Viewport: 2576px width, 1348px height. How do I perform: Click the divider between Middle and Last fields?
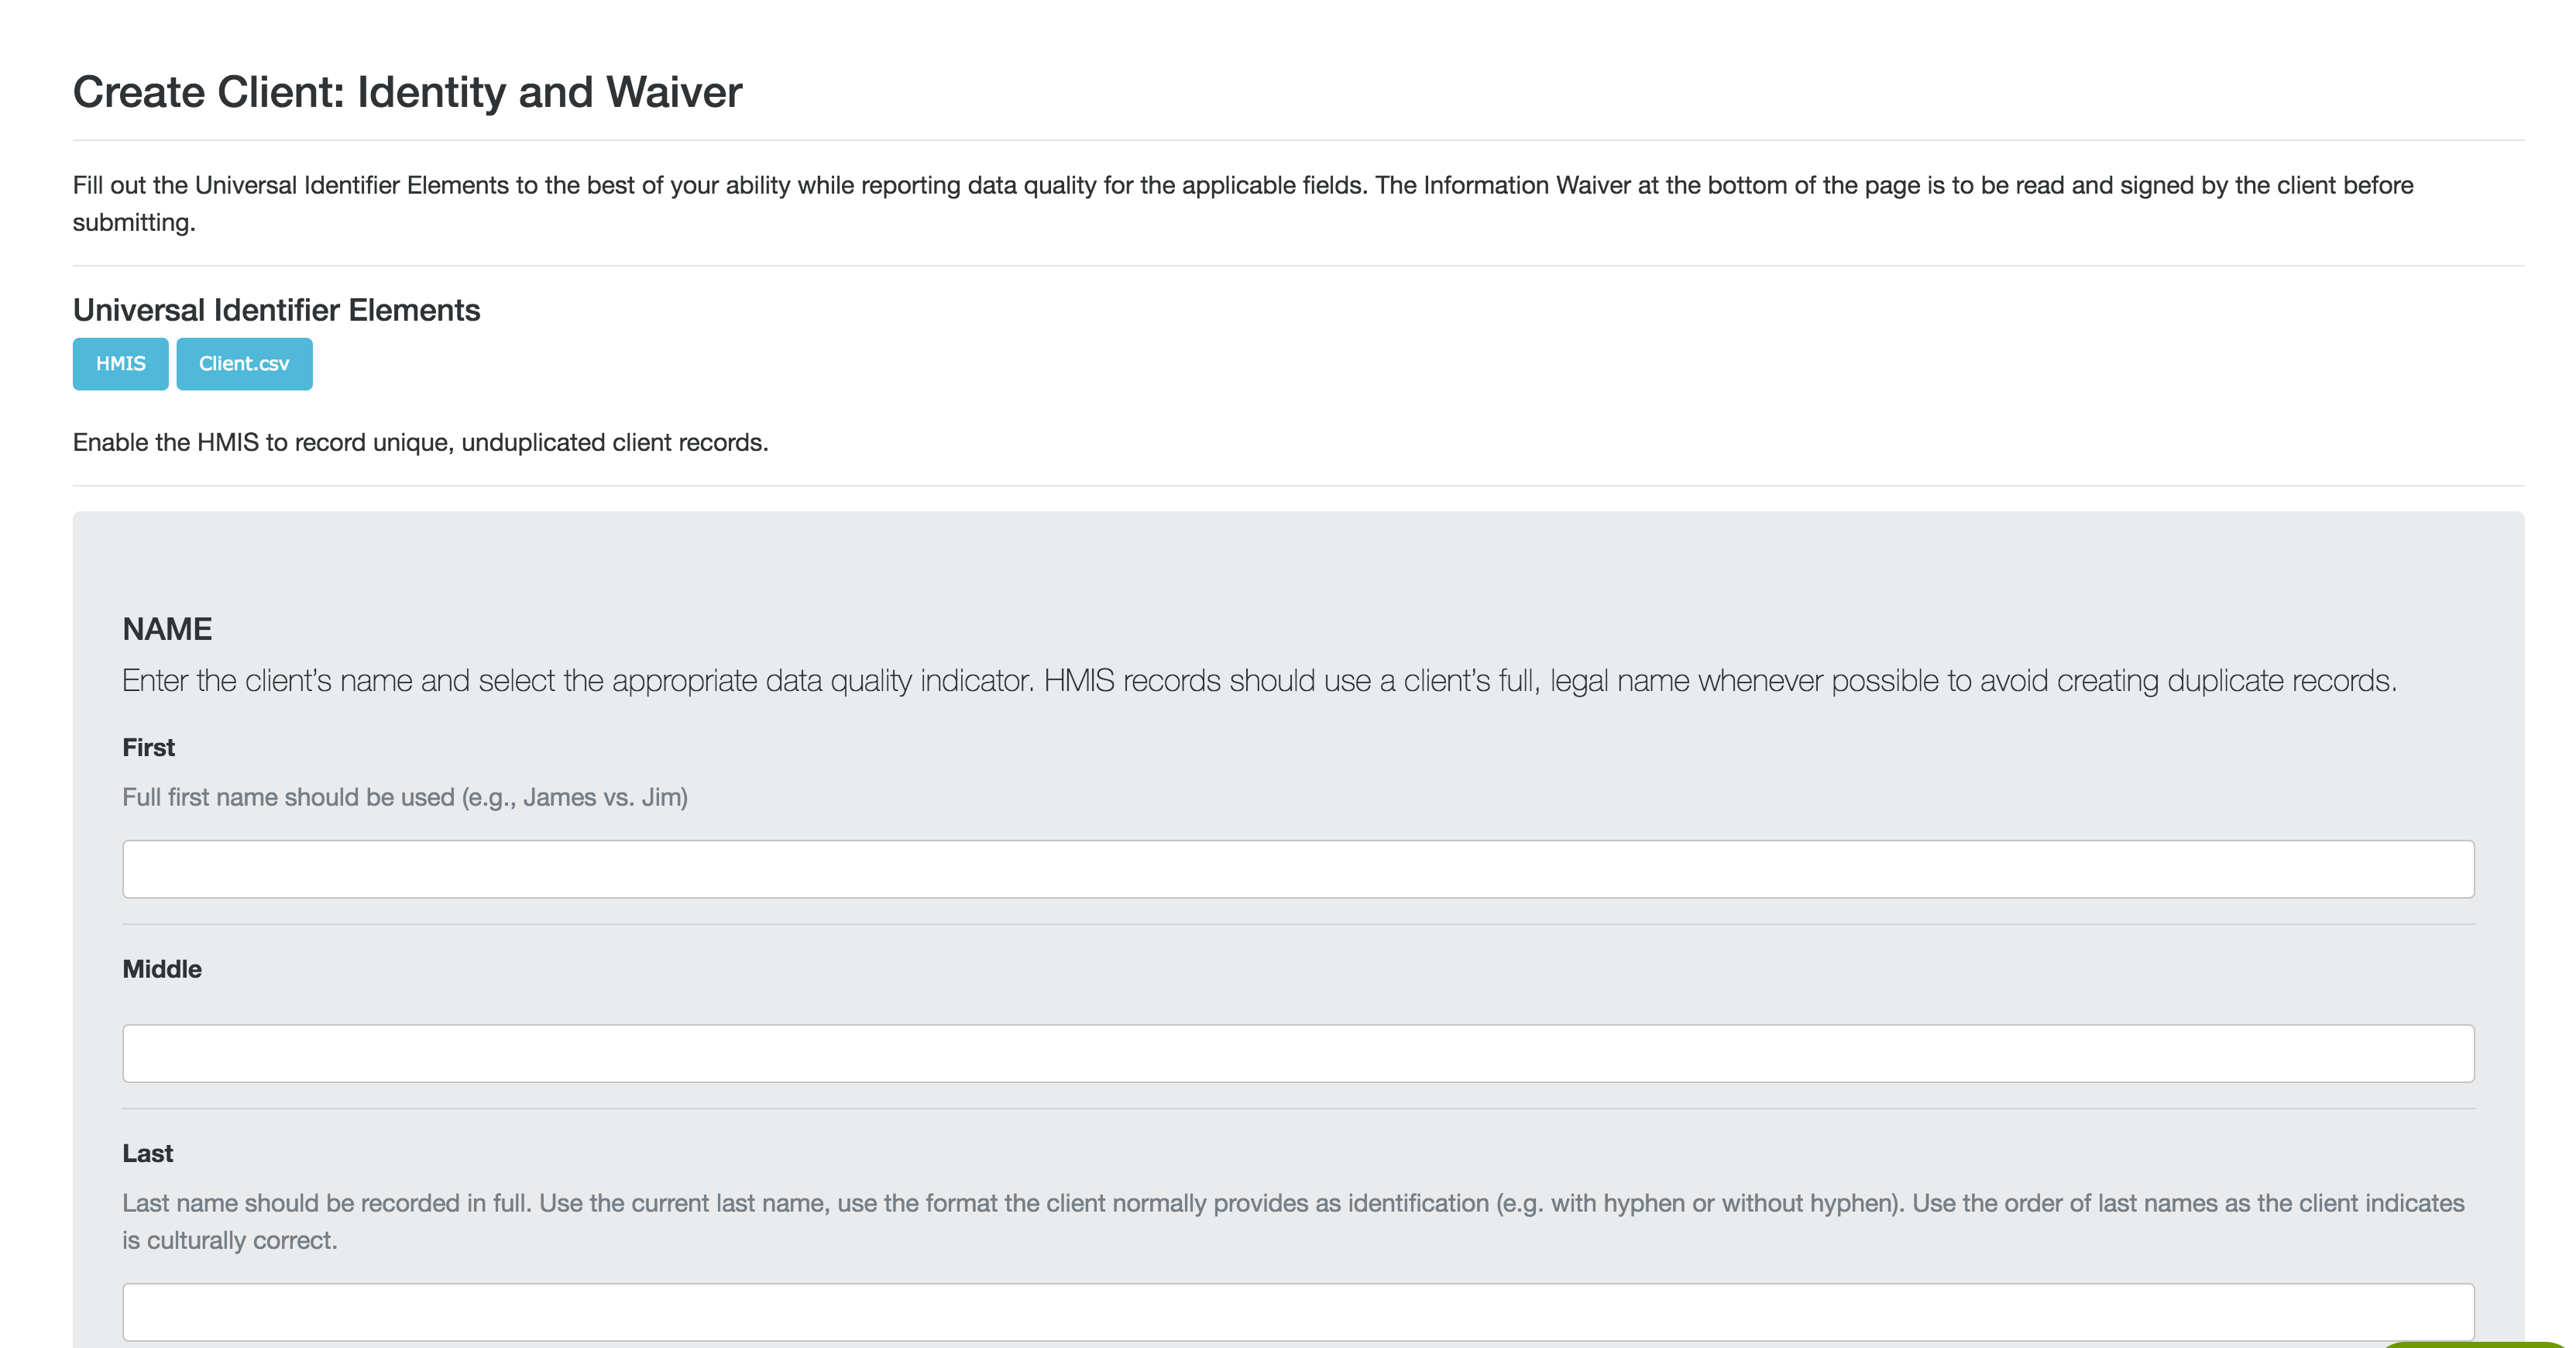point(1297,1108)
